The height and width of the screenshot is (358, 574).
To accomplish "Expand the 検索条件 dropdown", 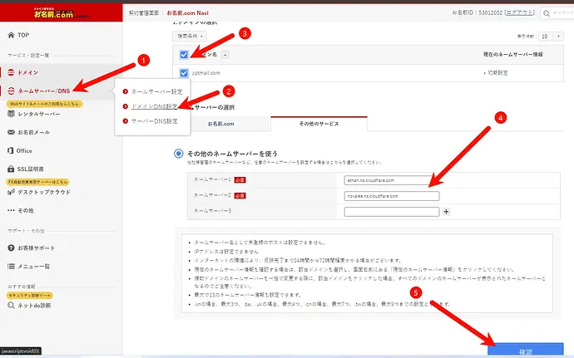I will pyautogui.click(x=190, y=36).
